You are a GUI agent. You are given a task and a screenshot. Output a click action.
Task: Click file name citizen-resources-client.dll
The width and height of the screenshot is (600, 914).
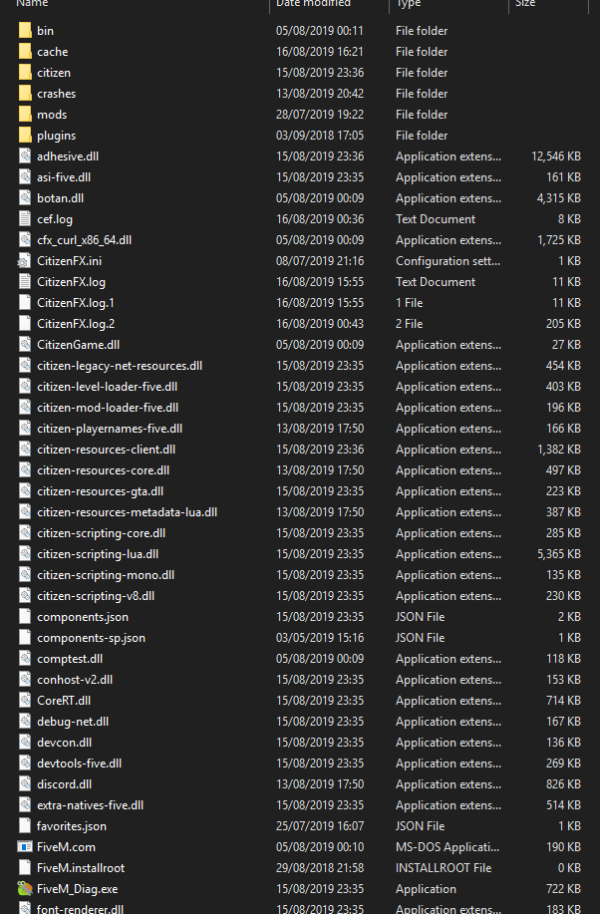click(x=106, y=450)
